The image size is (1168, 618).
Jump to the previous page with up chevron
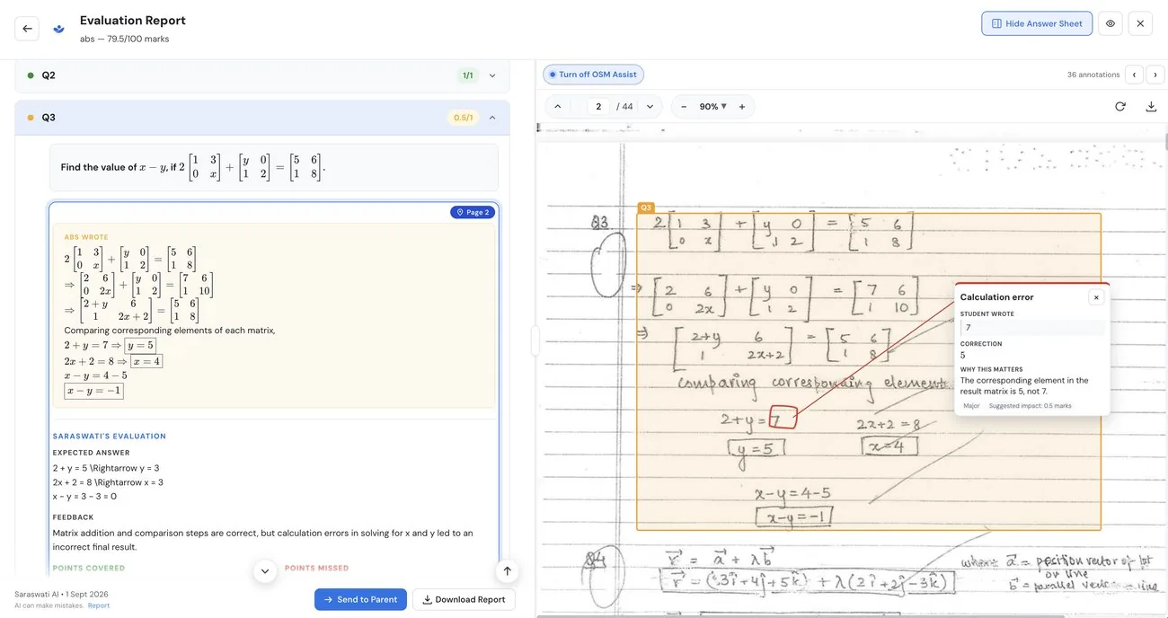[x=558, y=106]
